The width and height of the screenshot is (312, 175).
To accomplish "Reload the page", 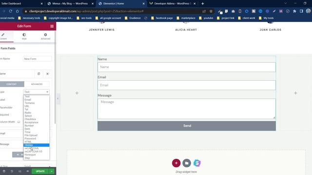I will pos(11,11).
